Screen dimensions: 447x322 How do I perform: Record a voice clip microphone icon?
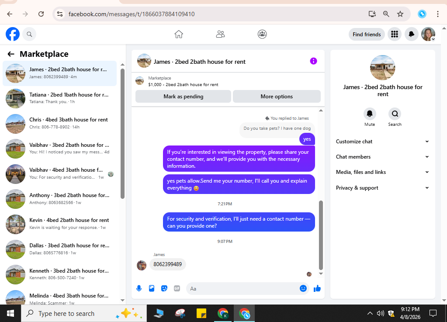click(x=139, y=288)
